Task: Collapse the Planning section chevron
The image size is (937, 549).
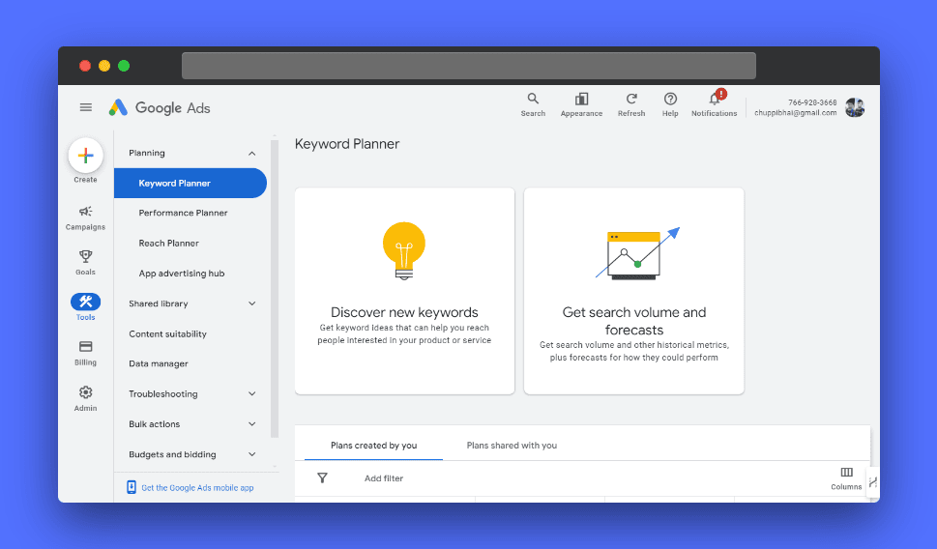Action: pos(252,154)
